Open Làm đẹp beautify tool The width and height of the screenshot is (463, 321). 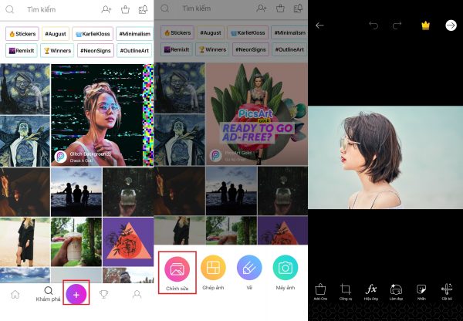[x=396, y=292]
